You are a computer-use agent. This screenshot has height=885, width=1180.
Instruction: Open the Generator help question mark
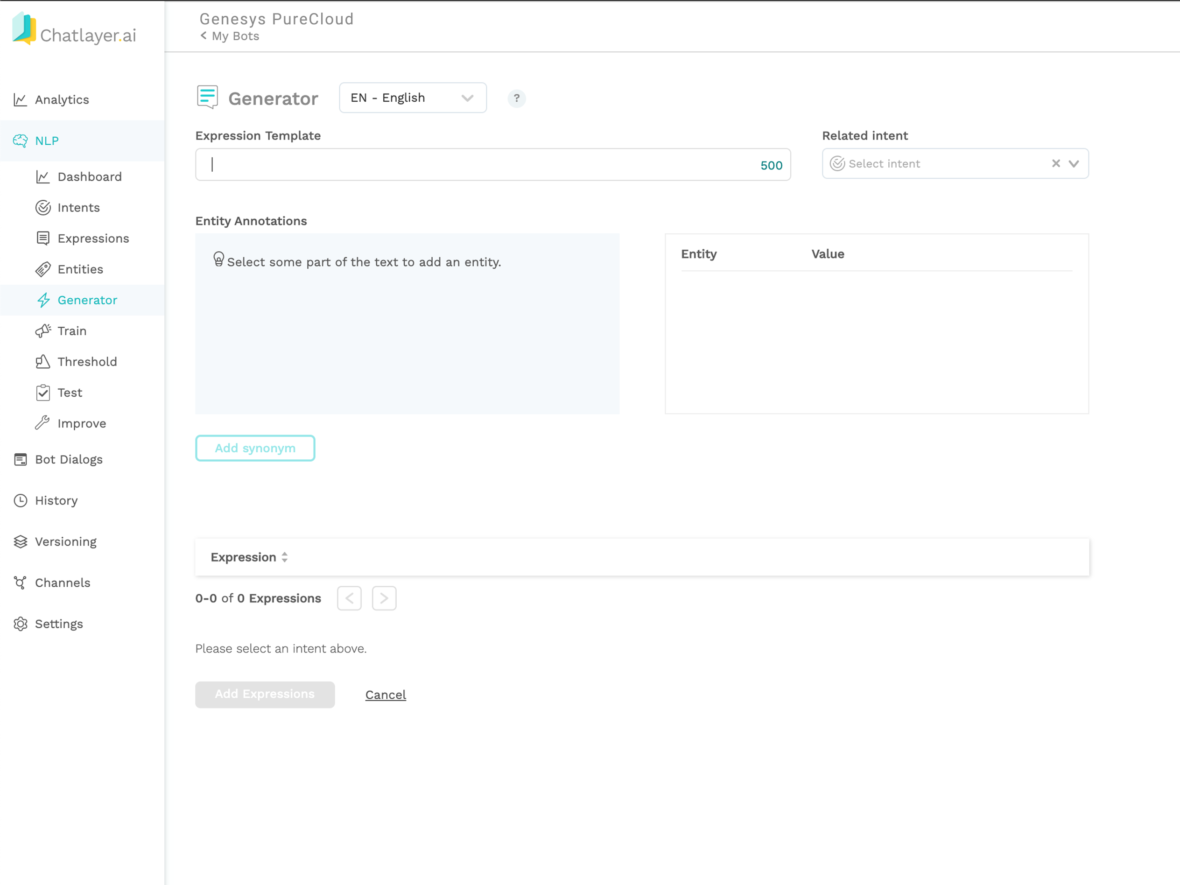[x=516, y=98]
